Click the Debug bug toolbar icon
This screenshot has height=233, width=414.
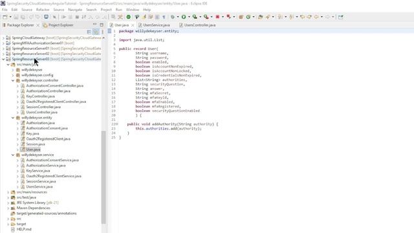click(x=173, y=17)
